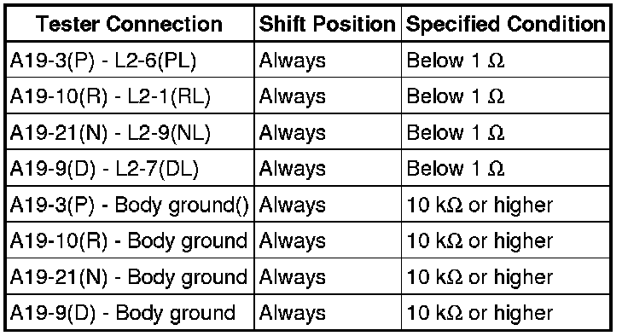The width and height of the screenshot is (628, 336).
Task: Click Below 1 Ω in the A19-9(D) - L2-7(DL) row
Action: [x=456, y=169]
